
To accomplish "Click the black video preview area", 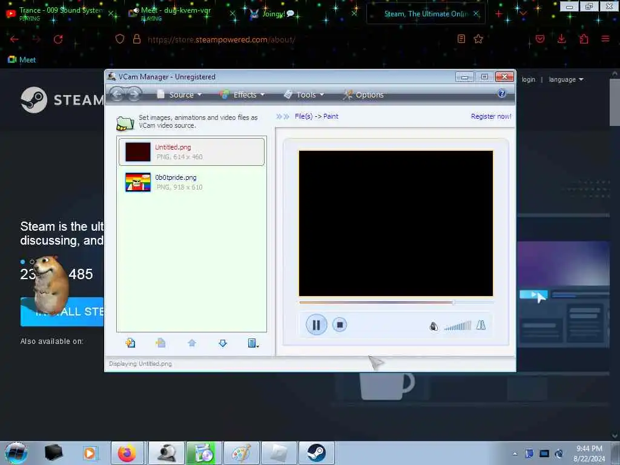I will (x=396, y=223).
